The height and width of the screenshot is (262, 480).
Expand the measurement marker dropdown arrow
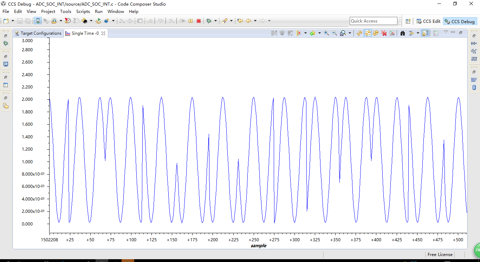tap(305, 33)
